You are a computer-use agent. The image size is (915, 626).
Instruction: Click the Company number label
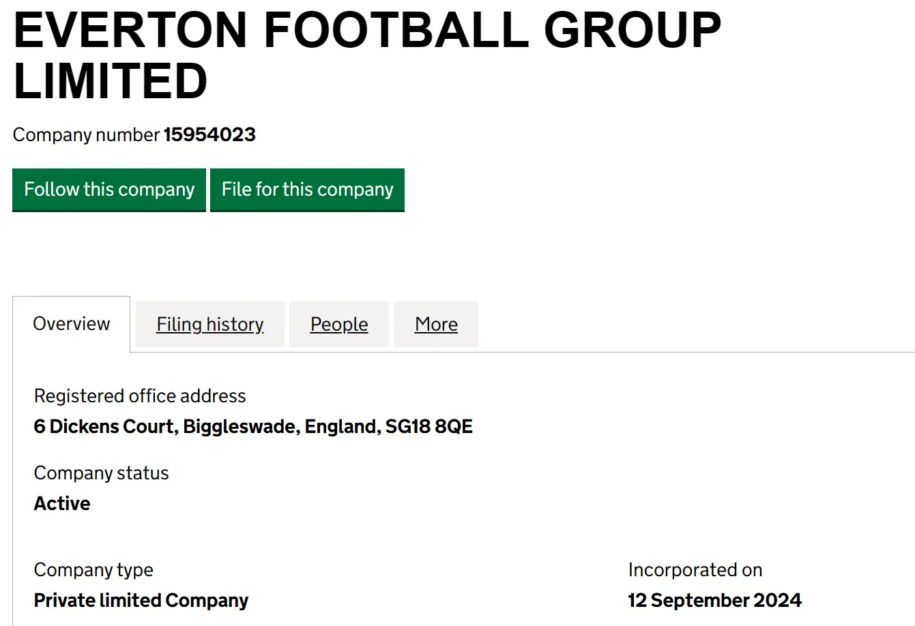[86, 135]
